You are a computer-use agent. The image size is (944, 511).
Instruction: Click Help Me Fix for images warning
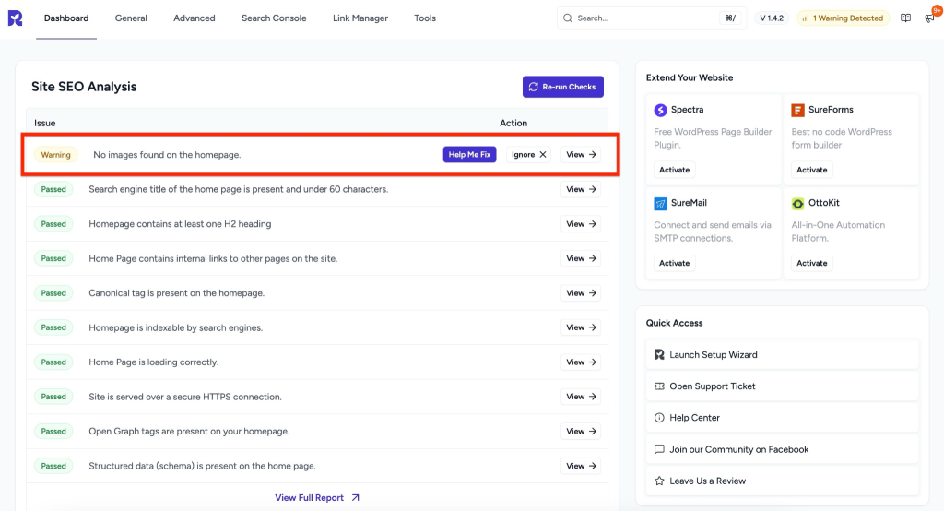coord(469,155)
